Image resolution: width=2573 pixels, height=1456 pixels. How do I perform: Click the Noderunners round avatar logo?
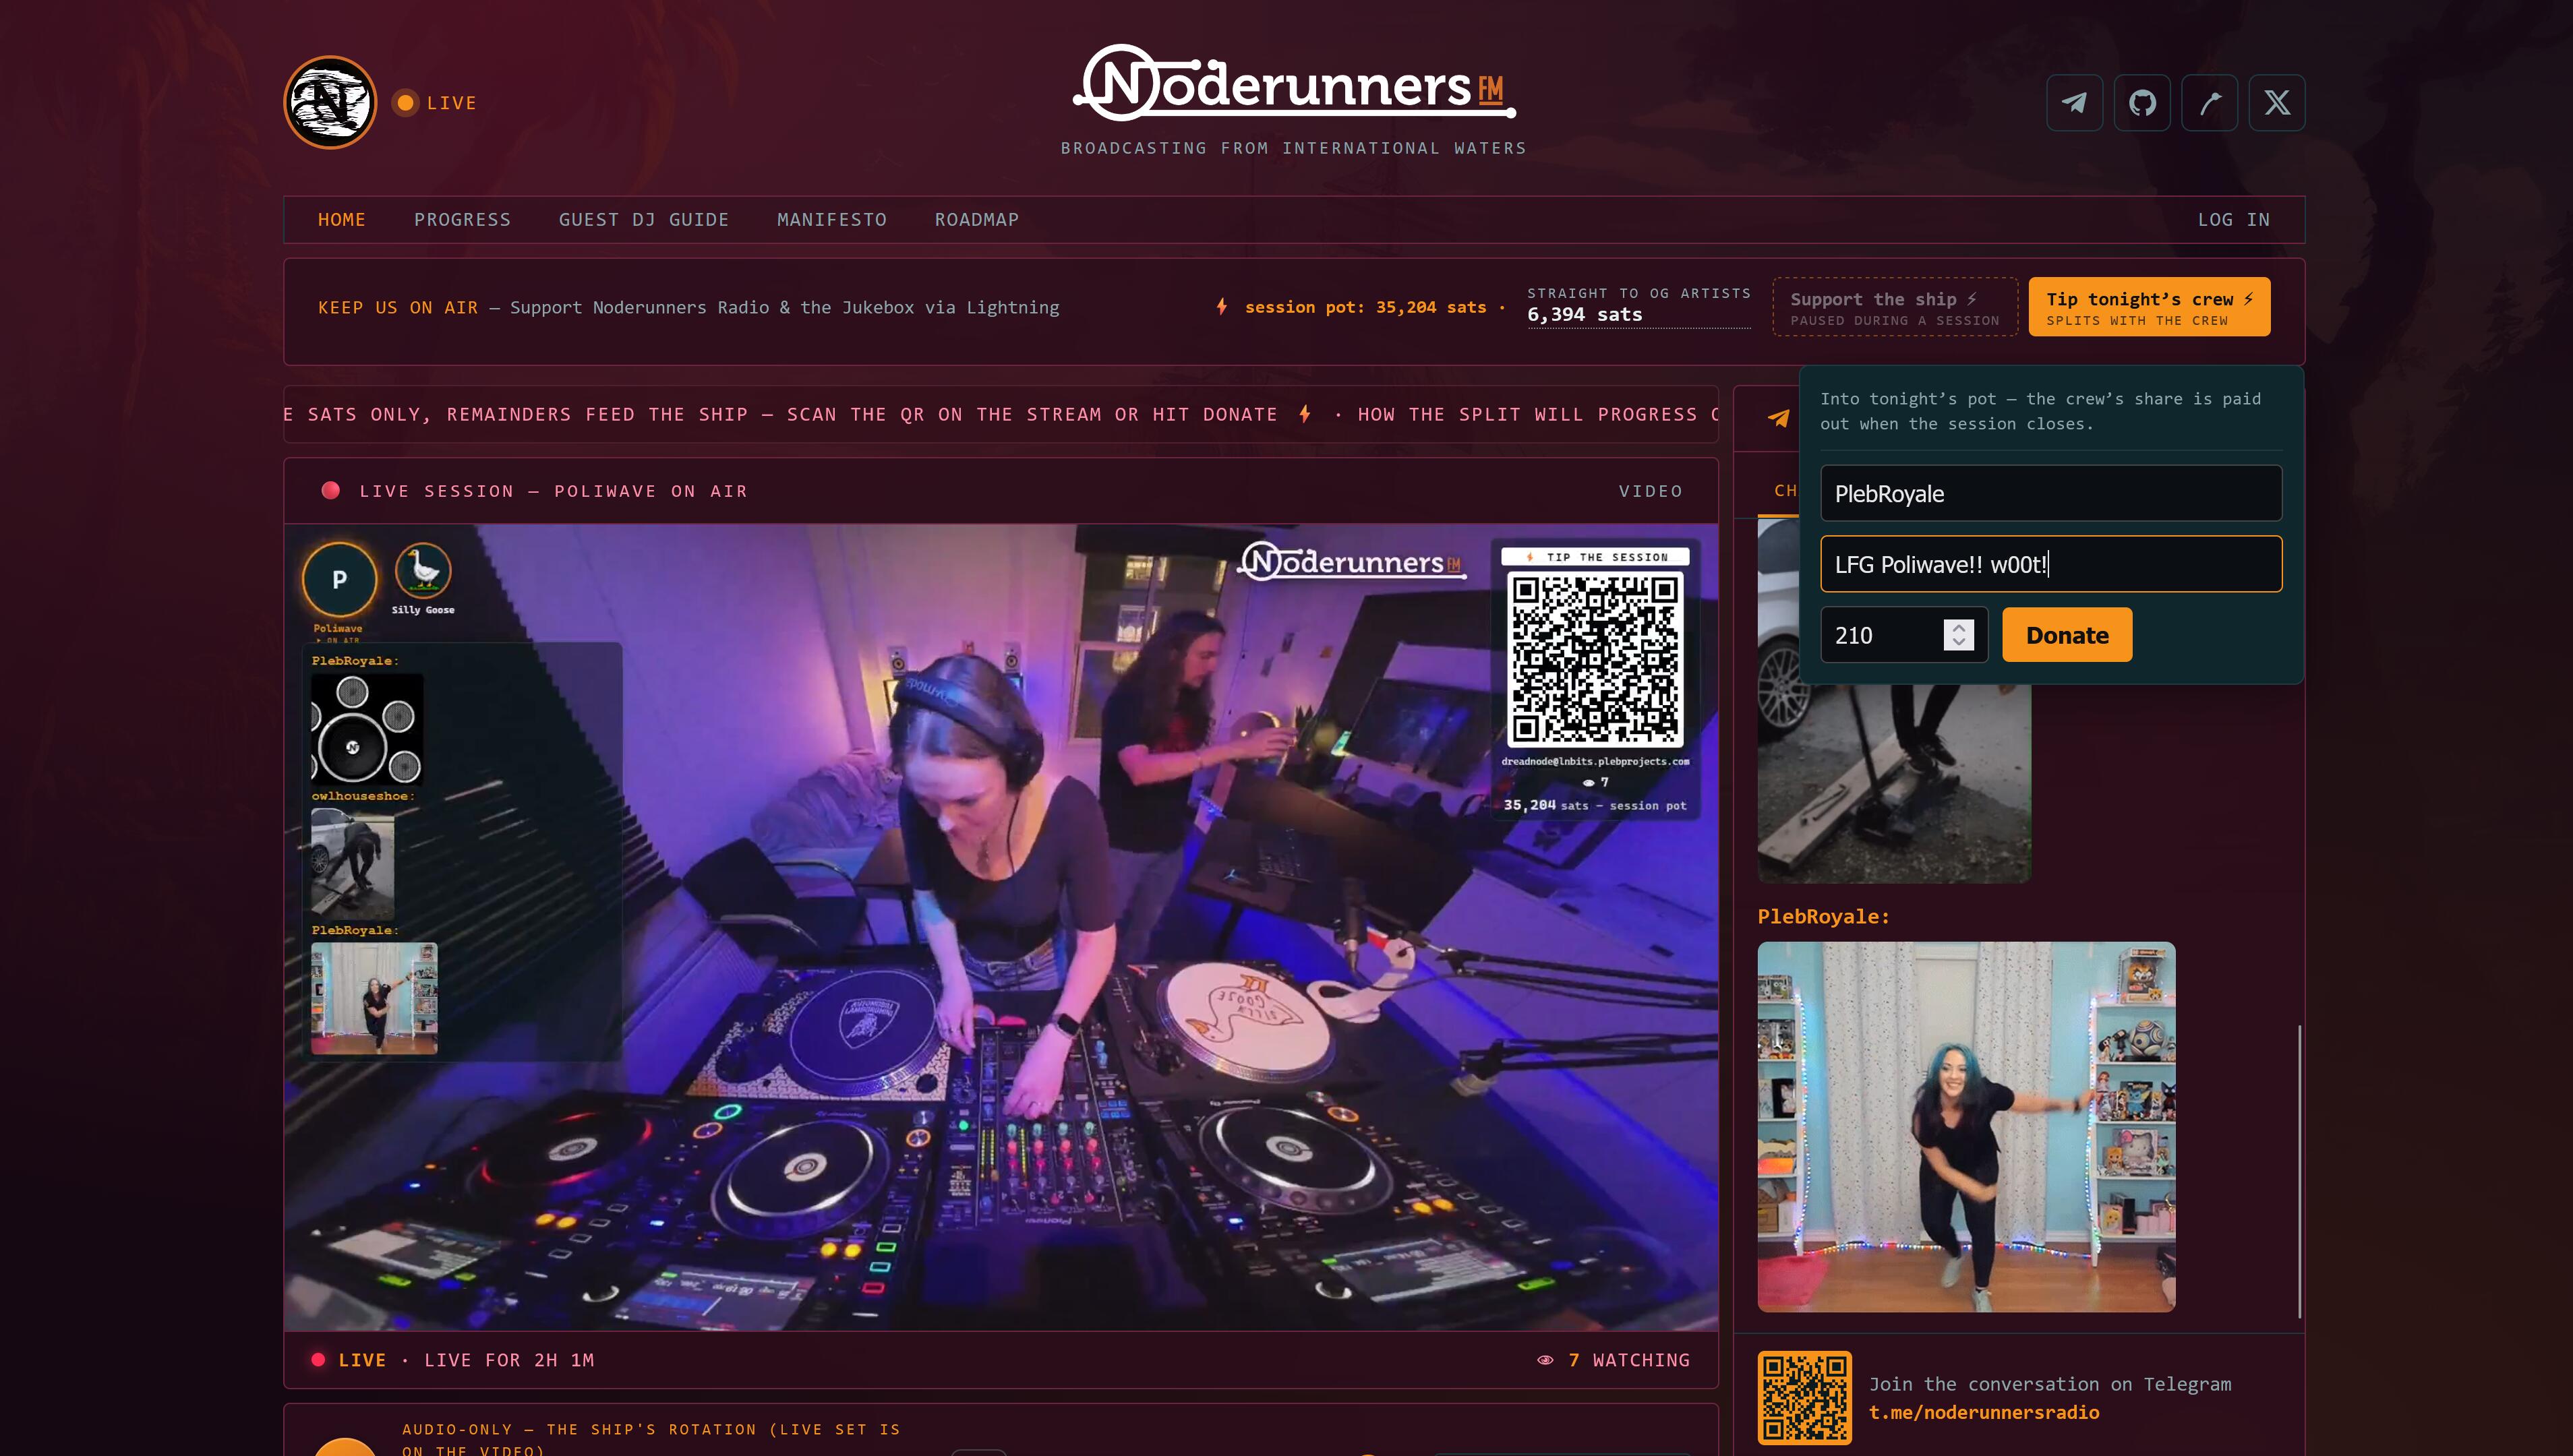coord(330,102)
